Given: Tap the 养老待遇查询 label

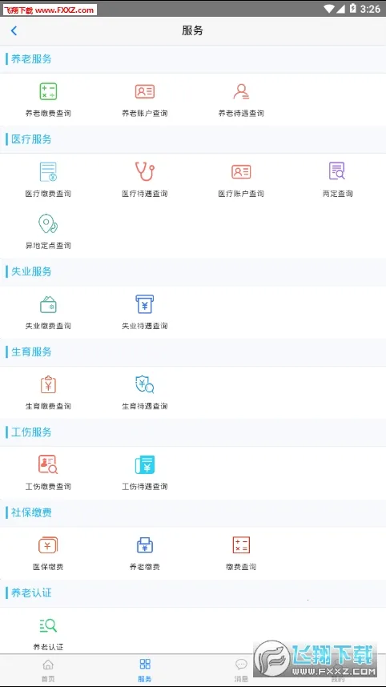Looking at the screenshot, I should [241, 114].
